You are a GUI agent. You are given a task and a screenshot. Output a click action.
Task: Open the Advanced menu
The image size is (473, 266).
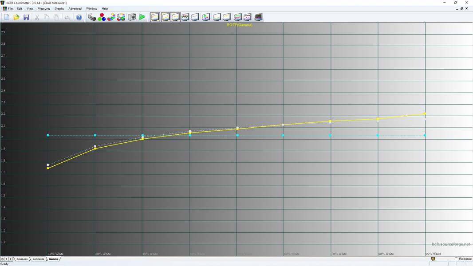75,9
